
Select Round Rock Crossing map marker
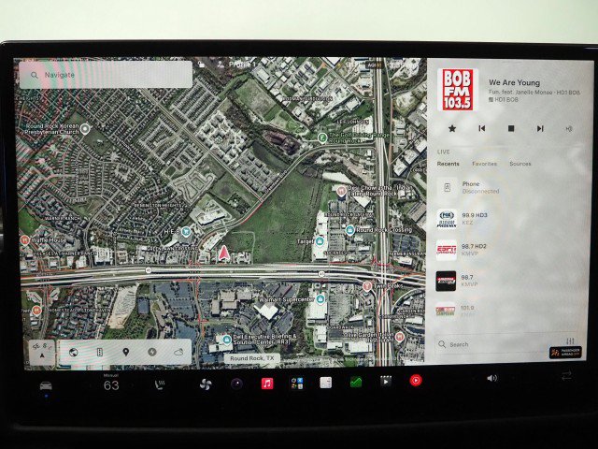coord(350,230)
